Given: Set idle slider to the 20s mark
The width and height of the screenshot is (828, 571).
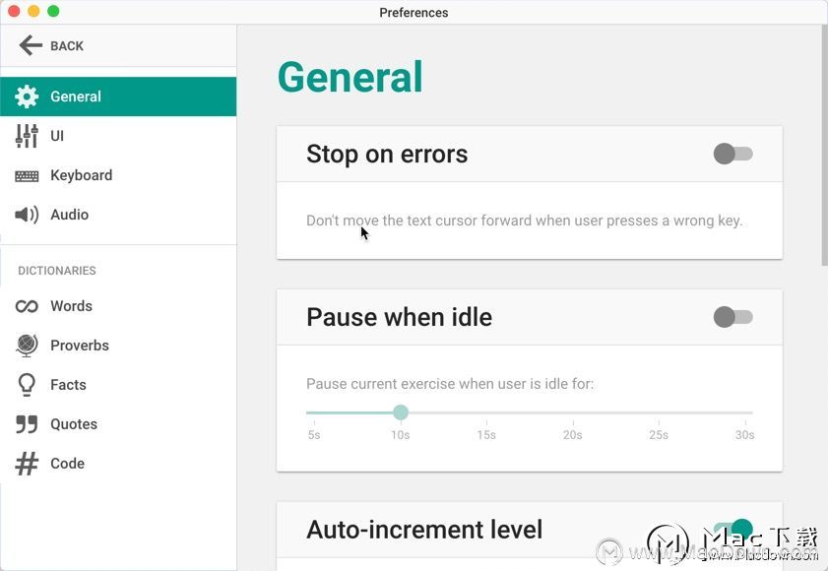Looking at the screenshot, I should (572, 412).
